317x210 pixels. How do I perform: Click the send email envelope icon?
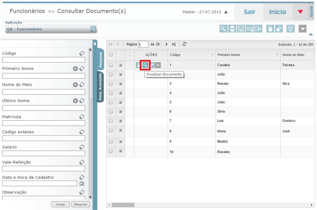(x=249, y=29)
